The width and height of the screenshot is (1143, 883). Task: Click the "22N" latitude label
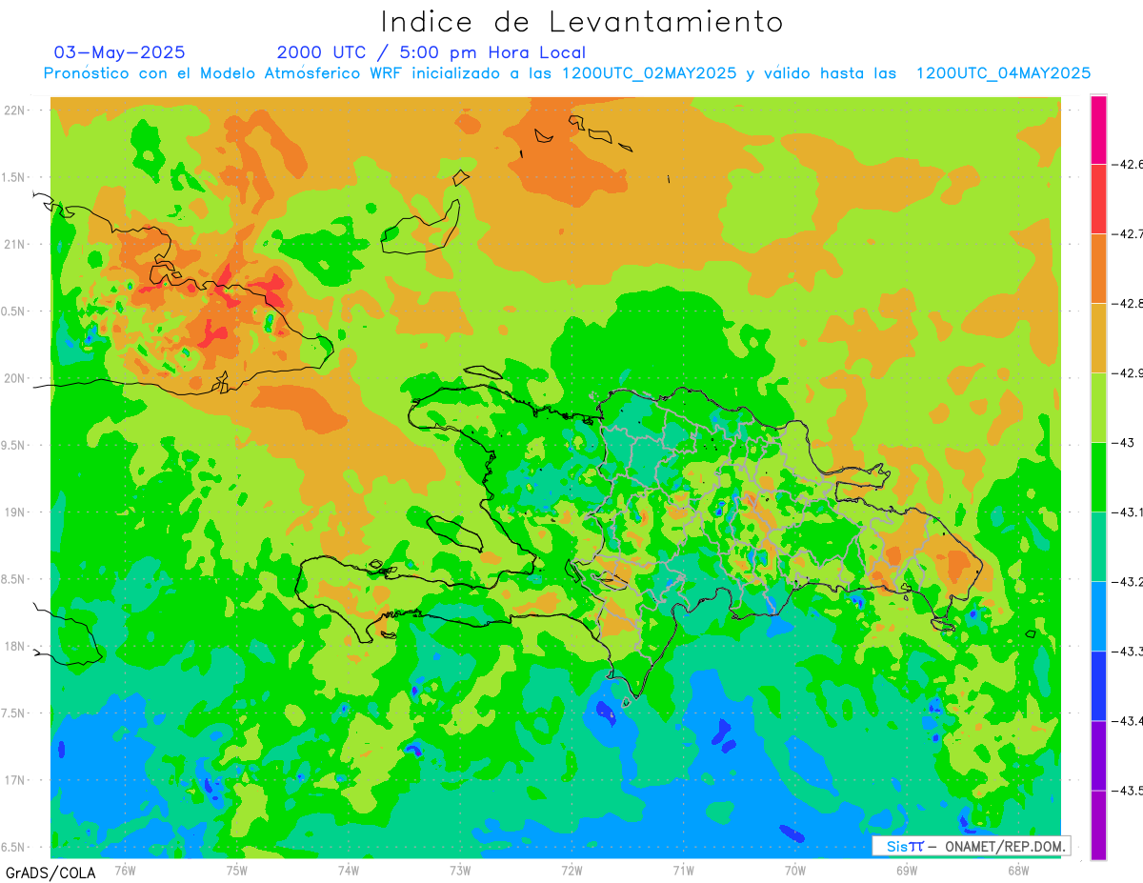[16, 110]
